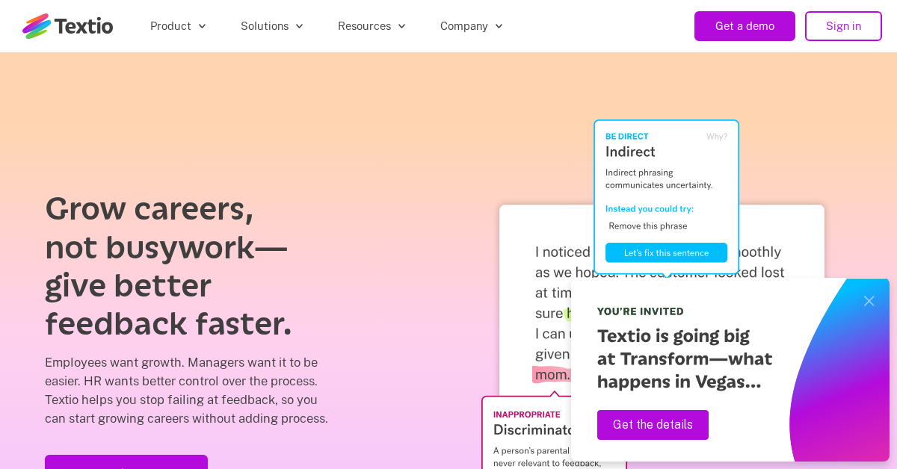Click the Sign in button
The width and height of the screenshot is (897, 469).
843,26
